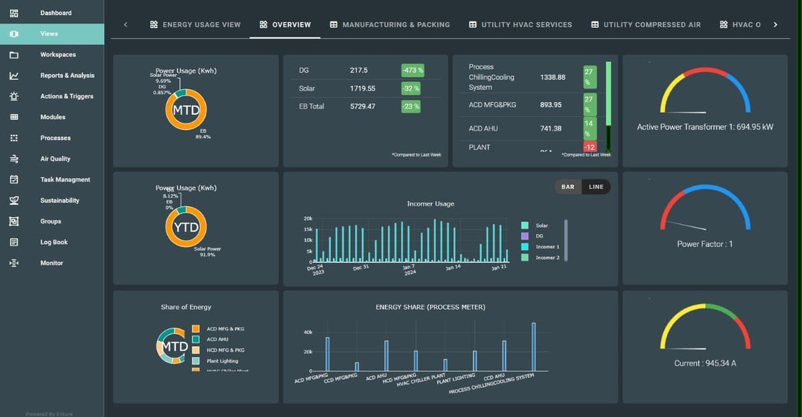This screenshot has width=802, height=417.
Task: Click the Log Book icon
Action: click(15, 242)
